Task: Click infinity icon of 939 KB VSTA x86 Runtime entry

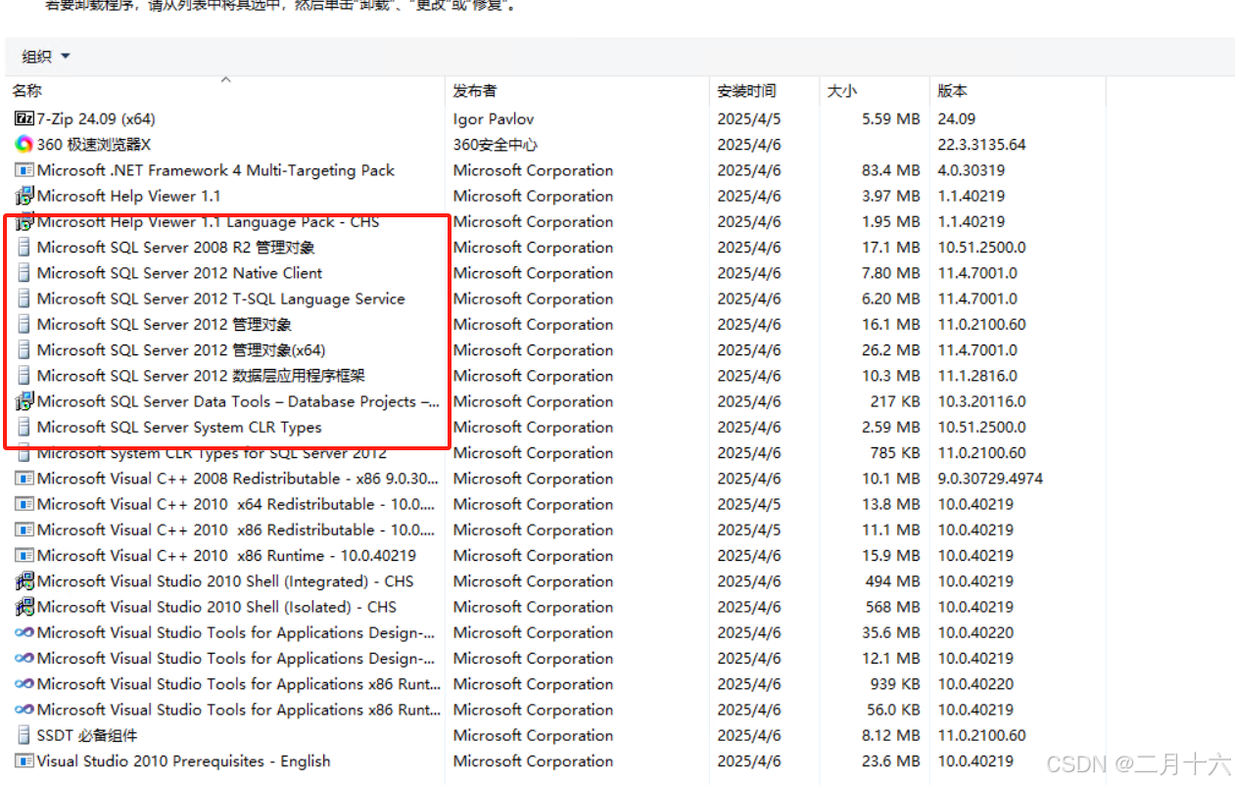Action: [24, 684]
